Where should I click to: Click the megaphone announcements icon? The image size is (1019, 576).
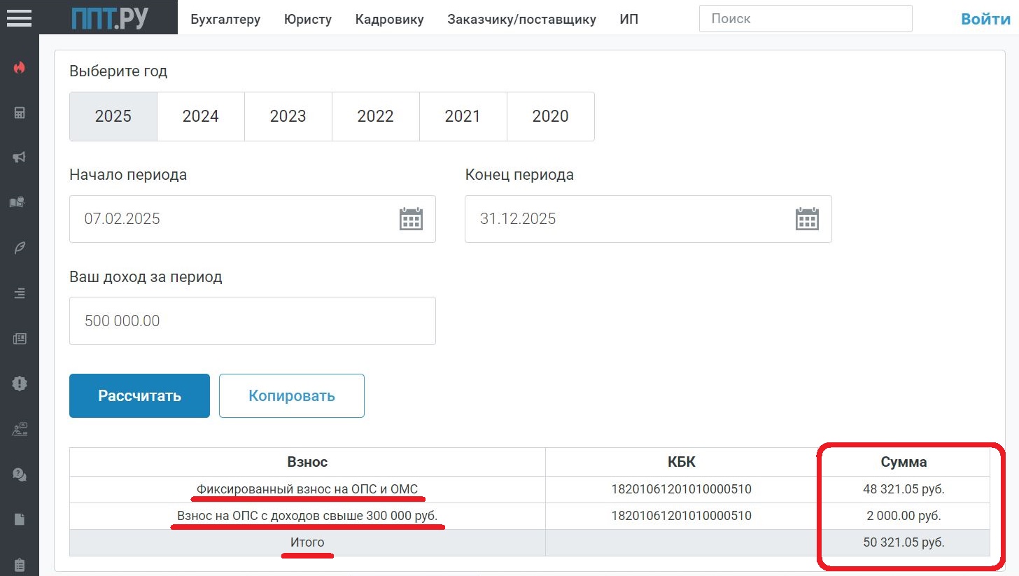click(x=19, y=157)
